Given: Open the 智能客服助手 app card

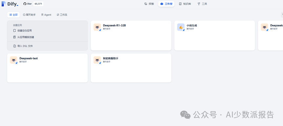Looking at the screenshot, I should click(x=131, y=68).
